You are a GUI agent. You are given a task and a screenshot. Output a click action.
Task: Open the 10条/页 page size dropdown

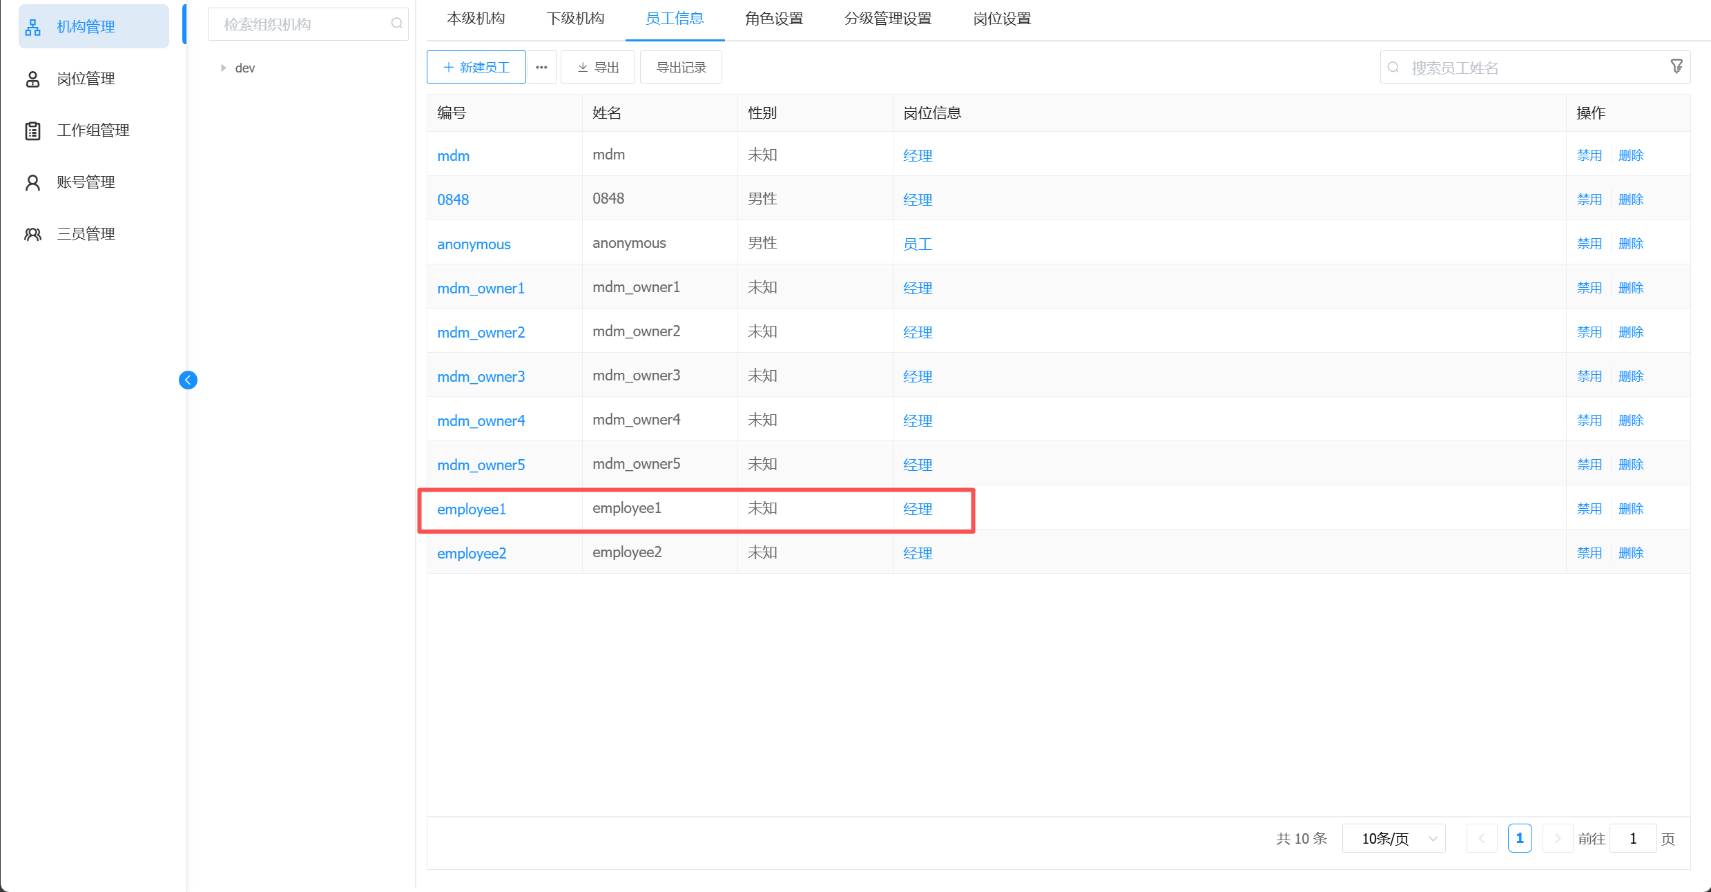[x=1393, y=838]
